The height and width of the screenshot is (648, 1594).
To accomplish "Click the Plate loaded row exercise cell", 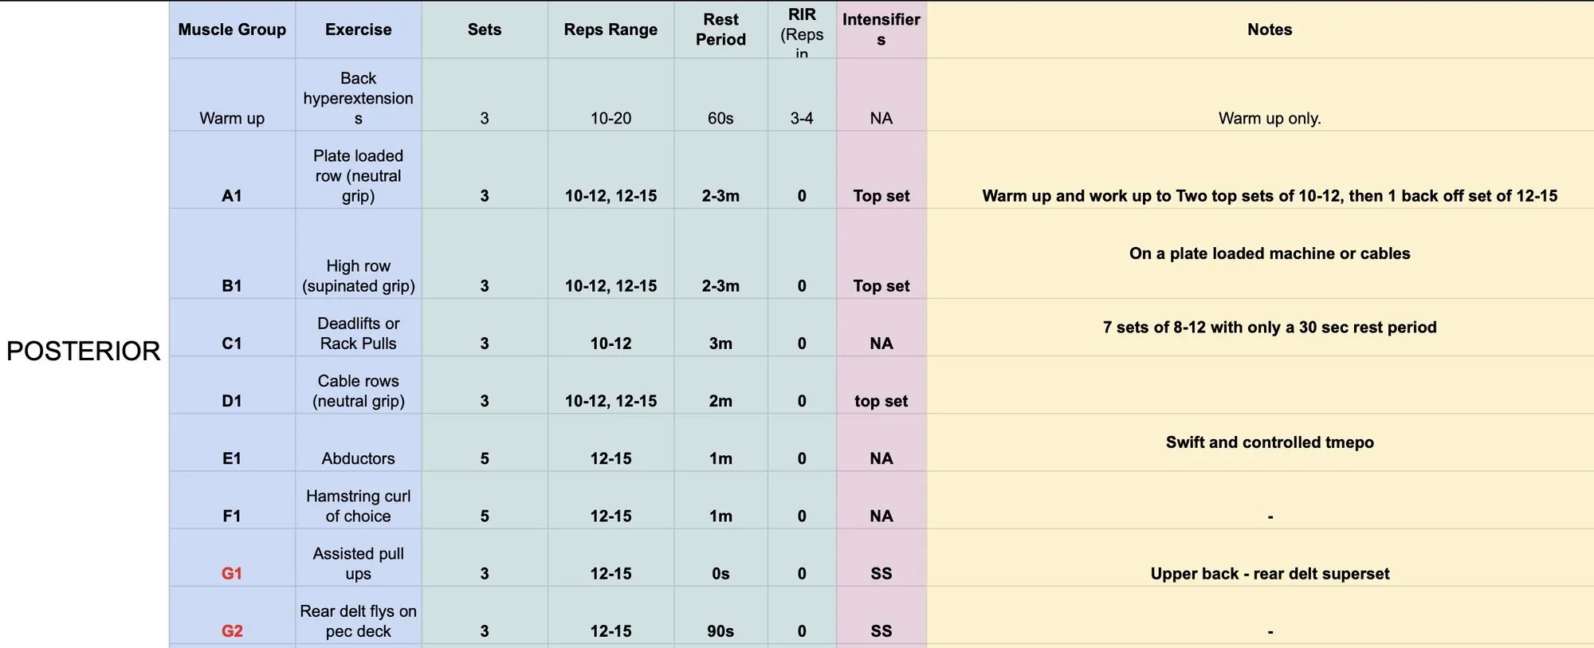I will pos(358,175).
